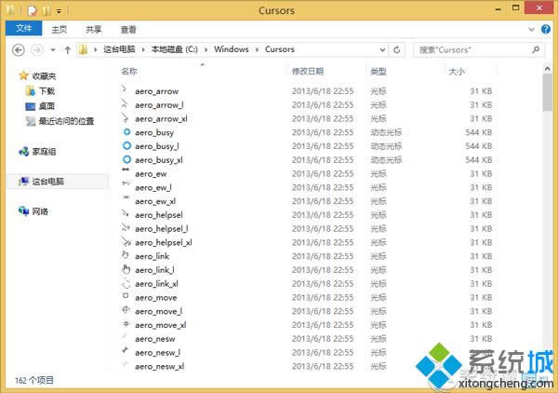Image resolution: width=558 pixels, height=393 pixels.
Task: Open the 文件 ribbon tab
Action: tap(24, 28)
